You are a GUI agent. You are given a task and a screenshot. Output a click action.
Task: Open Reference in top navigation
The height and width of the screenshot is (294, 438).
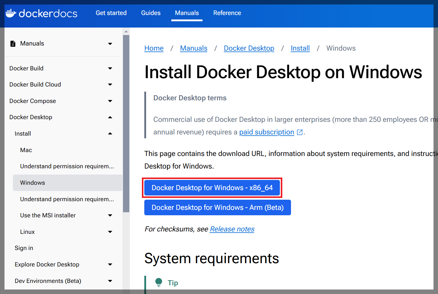227,13
